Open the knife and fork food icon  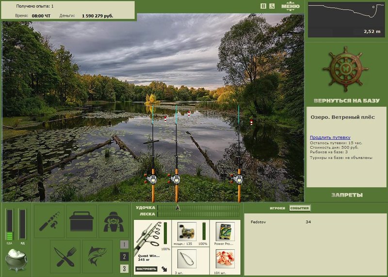click(x=65, y=256)
